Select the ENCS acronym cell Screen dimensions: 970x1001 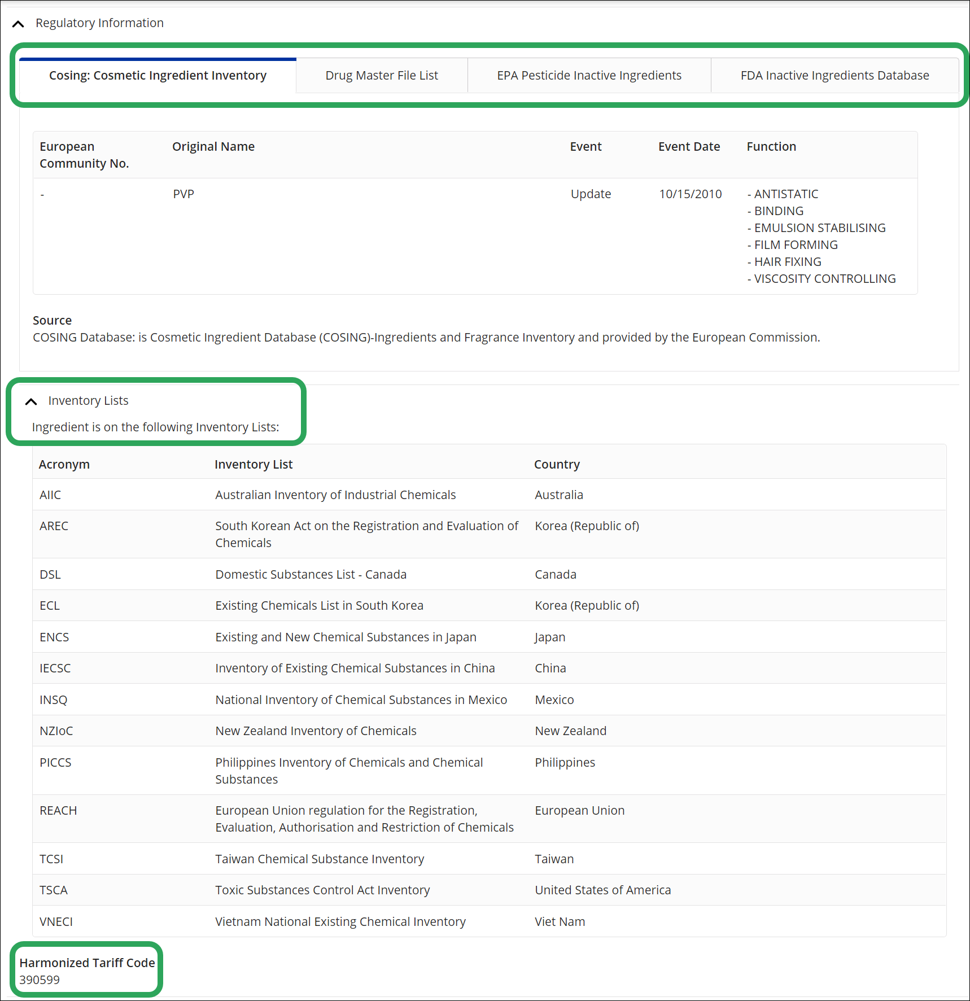tap(54, 637)
